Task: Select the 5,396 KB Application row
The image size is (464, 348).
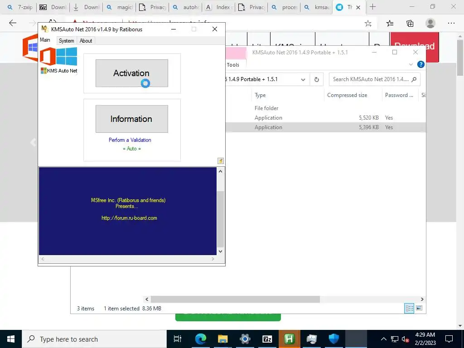Action: coord(325,127)
